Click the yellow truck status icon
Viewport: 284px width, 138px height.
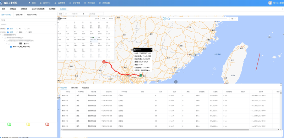point(28,125)
